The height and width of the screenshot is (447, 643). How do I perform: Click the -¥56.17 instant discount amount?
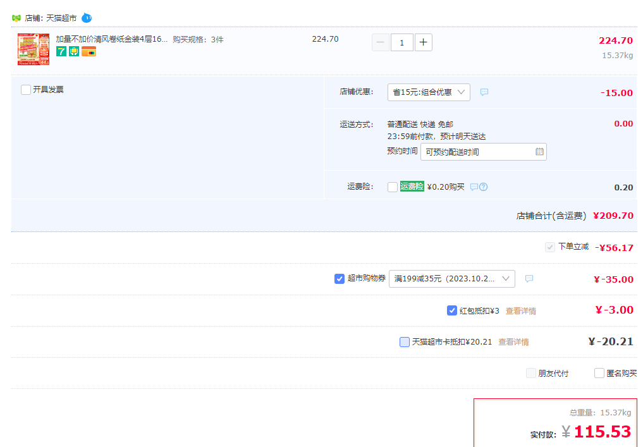615,248
